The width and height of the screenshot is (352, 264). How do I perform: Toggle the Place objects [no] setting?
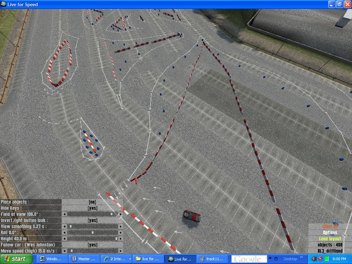tap(92, 202)
